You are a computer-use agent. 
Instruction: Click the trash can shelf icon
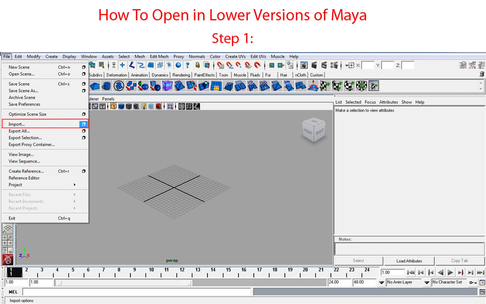[x=482, y=74]
